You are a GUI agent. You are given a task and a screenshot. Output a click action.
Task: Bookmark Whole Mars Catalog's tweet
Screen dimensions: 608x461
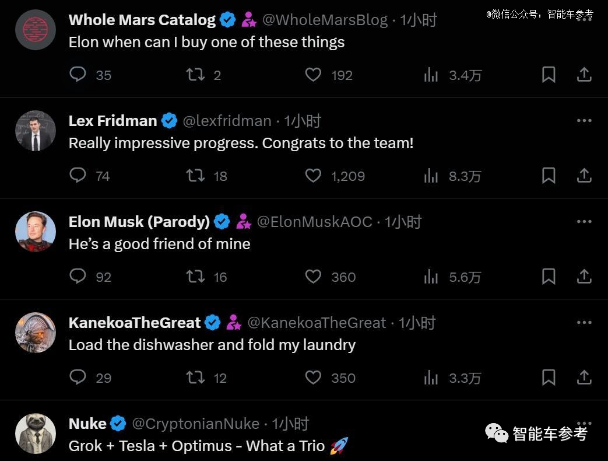click(x=549, y=75)
